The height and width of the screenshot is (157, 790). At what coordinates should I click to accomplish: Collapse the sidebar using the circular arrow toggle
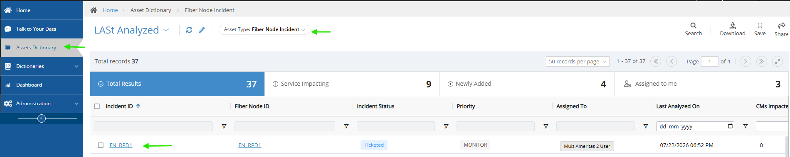42,118
